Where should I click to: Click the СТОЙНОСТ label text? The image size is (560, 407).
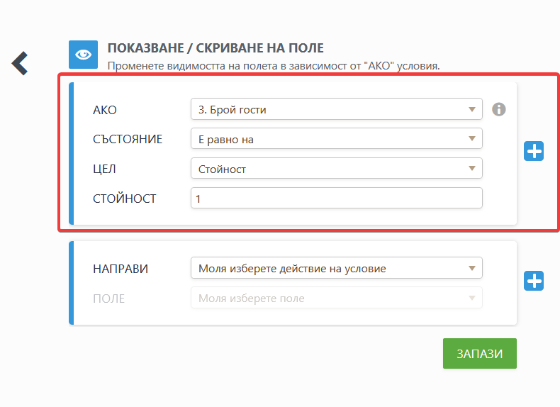[125, 199]
